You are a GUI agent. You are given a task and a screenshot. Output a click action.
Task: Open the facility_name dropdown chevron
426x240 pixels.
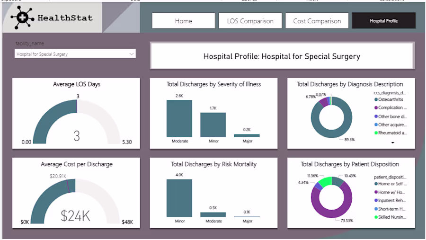pos(132,54)
